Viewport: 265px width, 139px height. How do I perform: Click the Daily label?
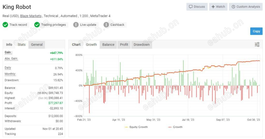click(8, 68)
